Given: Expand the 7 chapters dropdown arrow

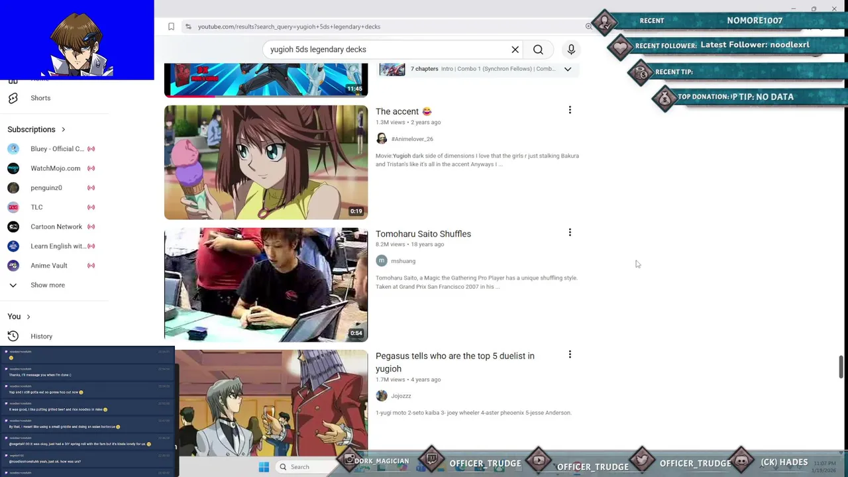Looking at the screenshot, I should point(568,69).
